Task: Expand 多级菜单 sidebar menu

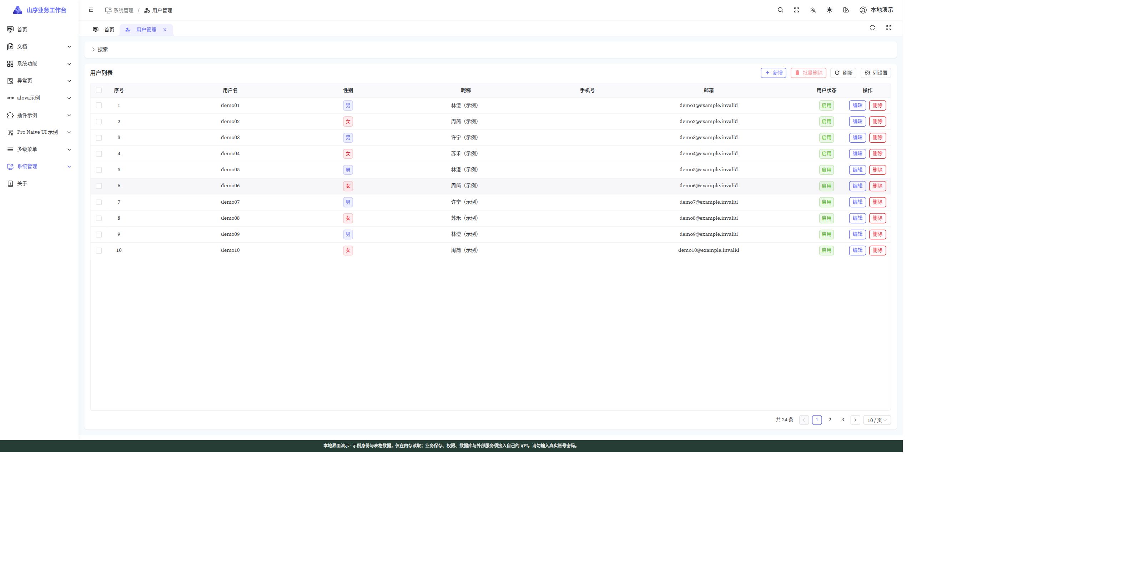Action: (39, 149)
